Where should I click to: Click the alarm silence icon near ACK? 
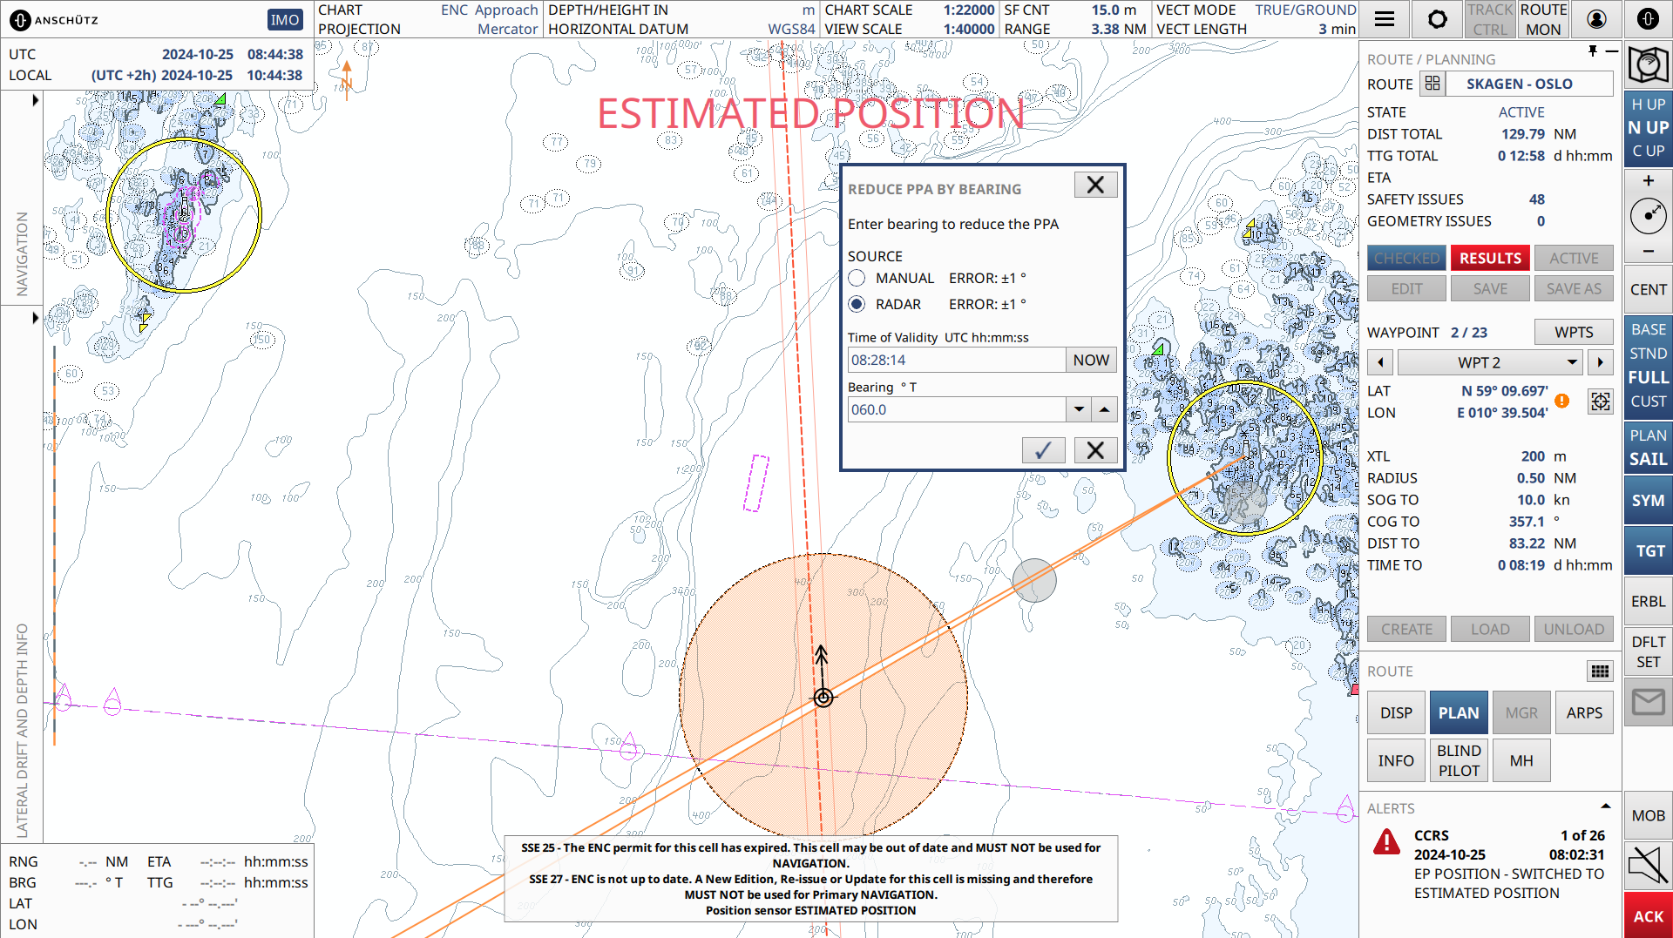(1648, 866)
